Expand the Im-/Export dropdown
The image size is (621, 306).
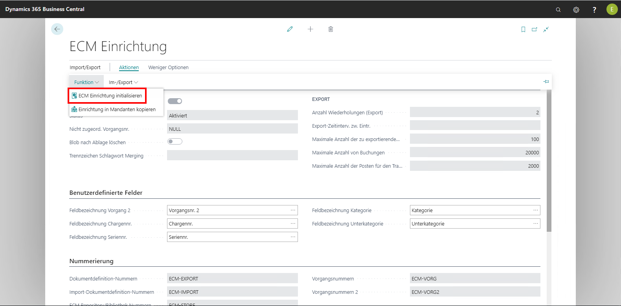123,82
